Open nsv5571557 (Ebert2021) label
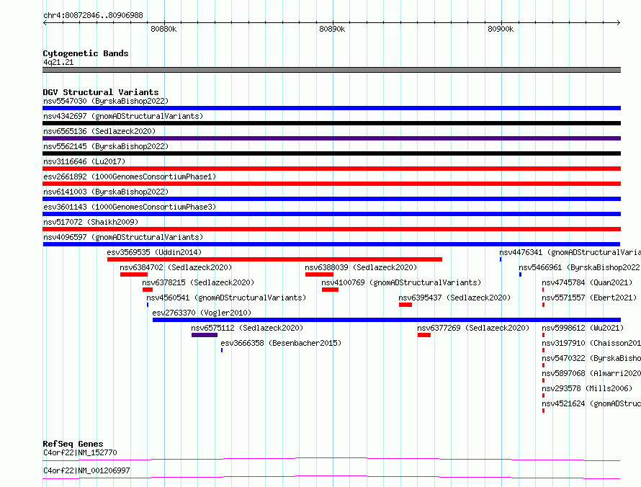Image resolution: width=641 pixels, height=487 pixels. tap(589, 298)
